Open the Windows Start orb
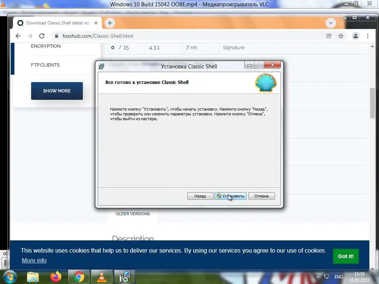379x284 pixels. [x=10, y=277]
